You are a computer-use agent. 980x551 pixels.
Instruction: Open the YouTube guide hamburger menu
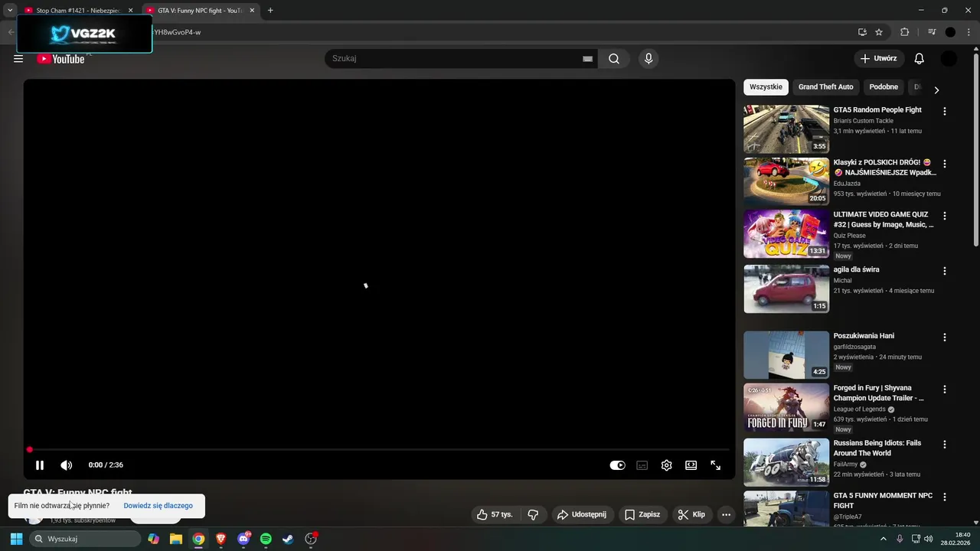[x=18, y=59]
